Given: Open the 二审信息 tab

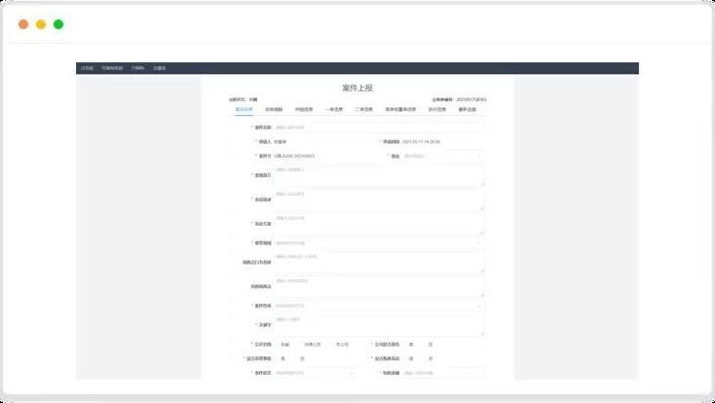Looking at the screenshot, I should click(x=364, y=109).
